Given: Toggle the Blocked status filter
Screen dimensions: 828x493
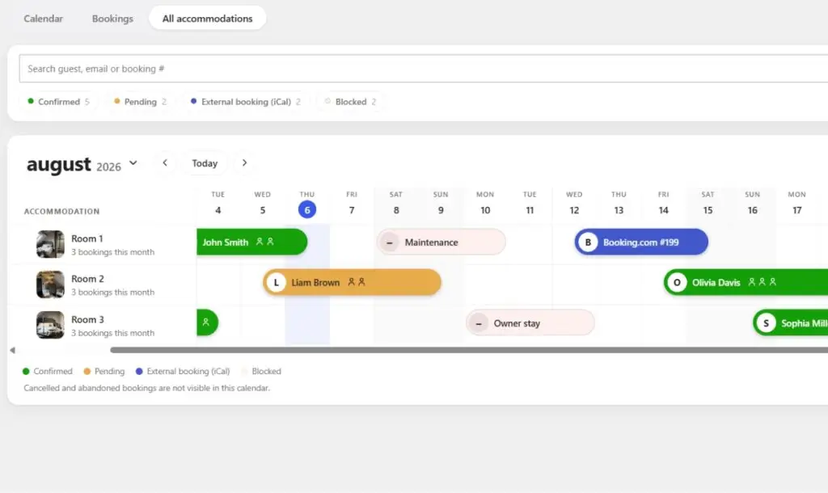Looking at the screenshot, I should click(x=350, y=101).
